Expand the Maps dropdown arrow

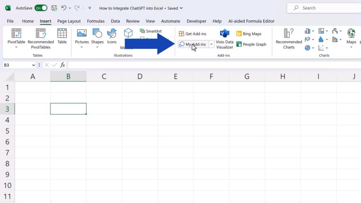pos(351,47)
